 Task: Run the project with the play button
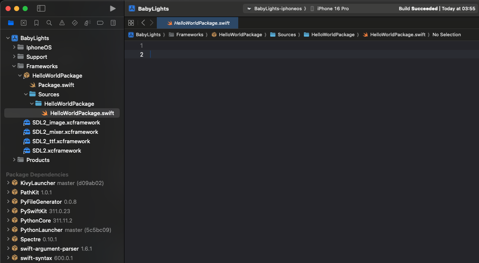click(x=113, y=9)
